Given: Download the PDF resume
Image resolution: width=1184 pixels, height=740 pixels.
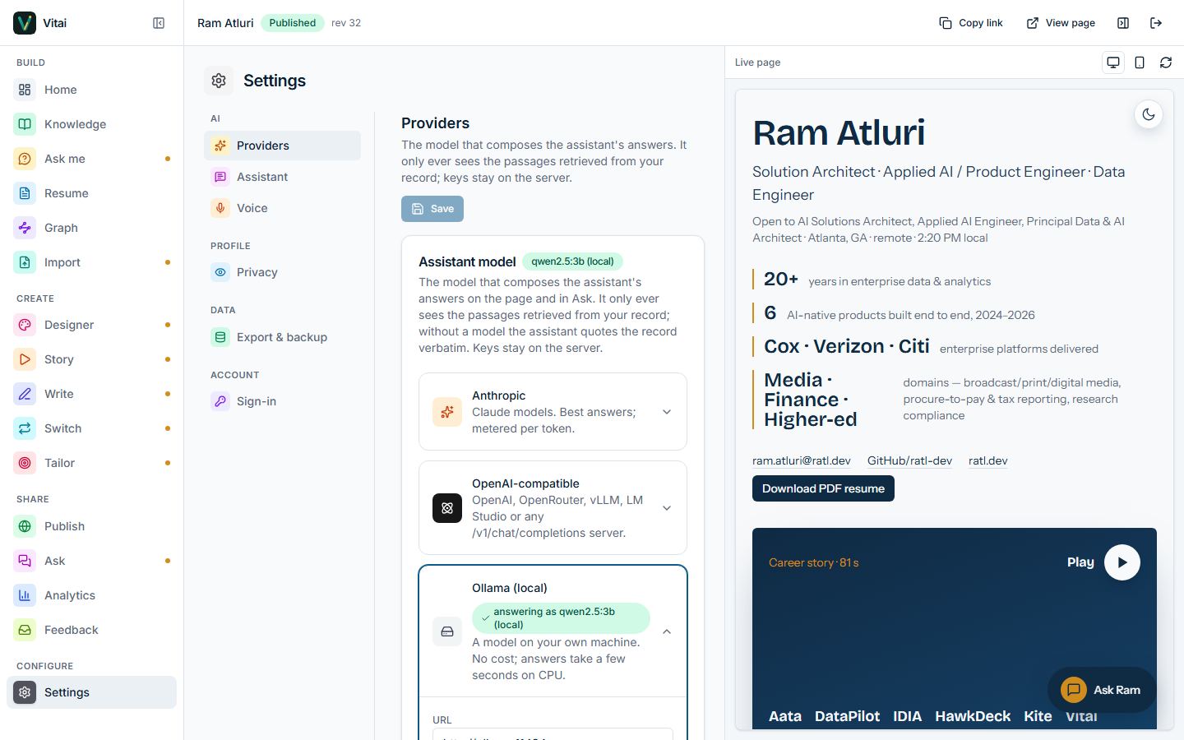Looking at the screenshot, I should [x=823, y=488].
